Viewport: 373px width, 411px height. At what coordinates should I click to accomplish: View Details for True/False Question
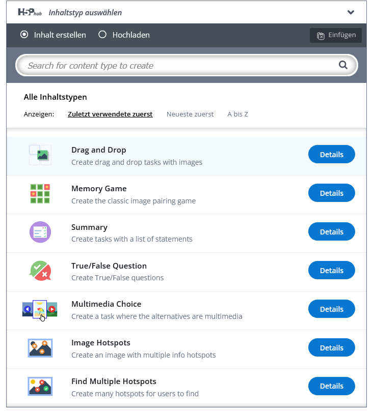(x=331, y=271)
